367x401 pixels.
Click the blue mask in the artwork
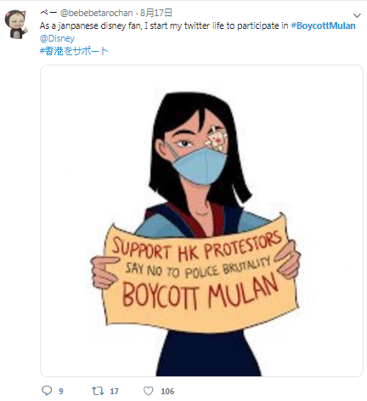(200, 166)
